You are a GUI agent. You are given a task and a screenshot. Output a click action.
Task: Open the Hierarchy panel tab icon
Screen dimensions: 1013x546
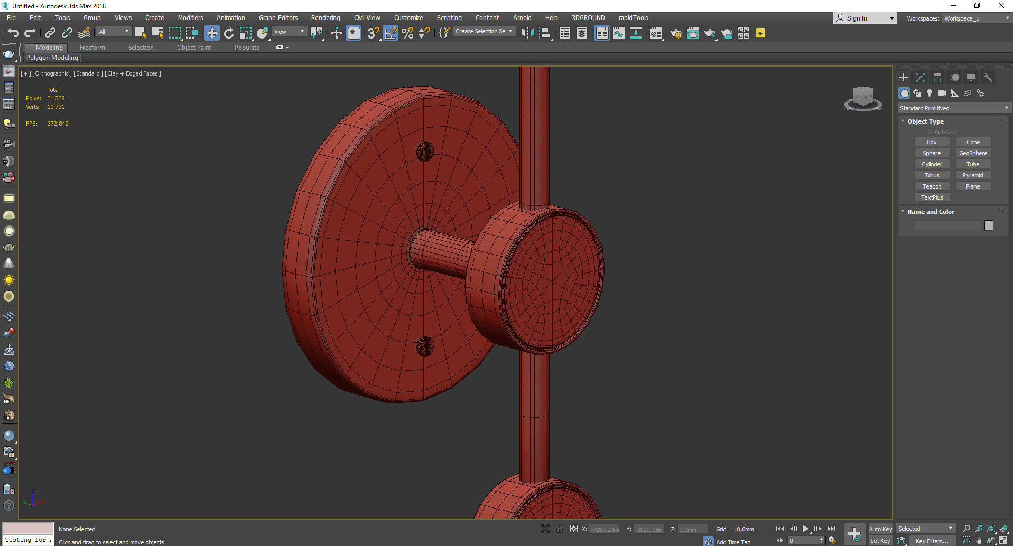click(937, 78)
